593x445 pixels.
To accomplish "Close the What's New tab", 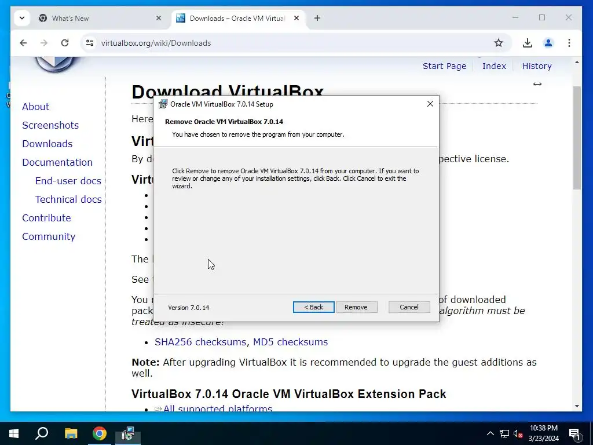I will [159, 18].
